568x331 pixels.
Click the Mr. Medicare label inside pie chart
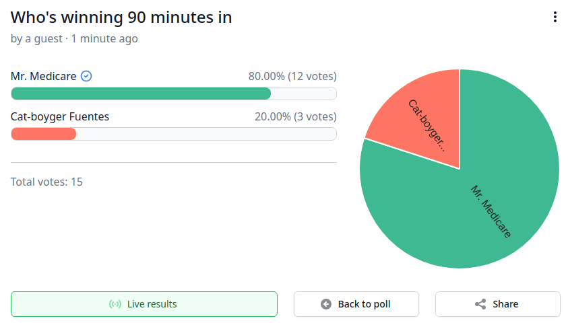(x=491, y=212)
